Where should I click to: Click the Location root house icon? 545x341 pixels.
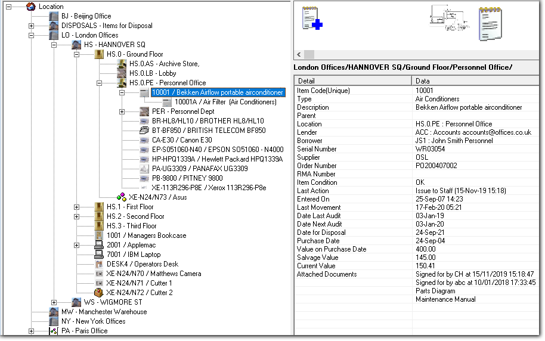(31, 6)
